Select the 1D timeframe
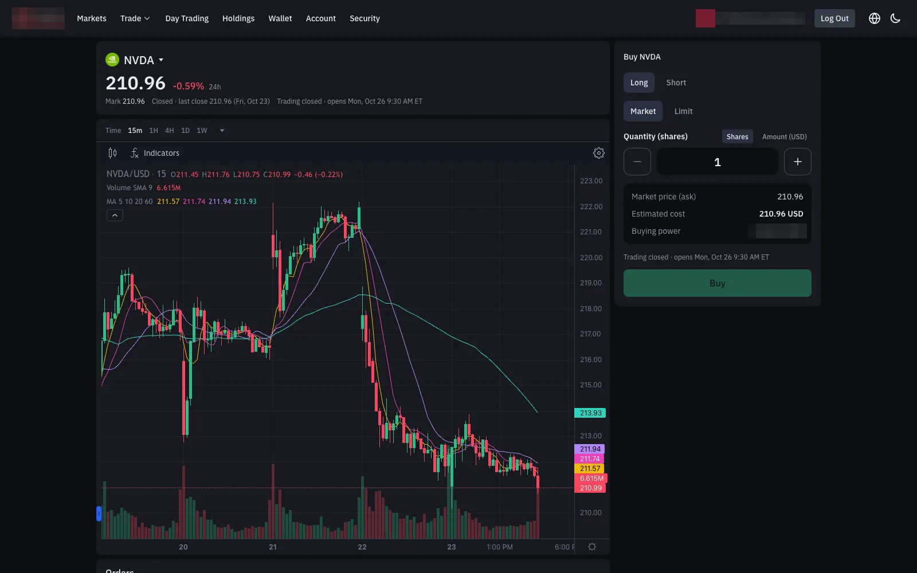 (185, 131)
